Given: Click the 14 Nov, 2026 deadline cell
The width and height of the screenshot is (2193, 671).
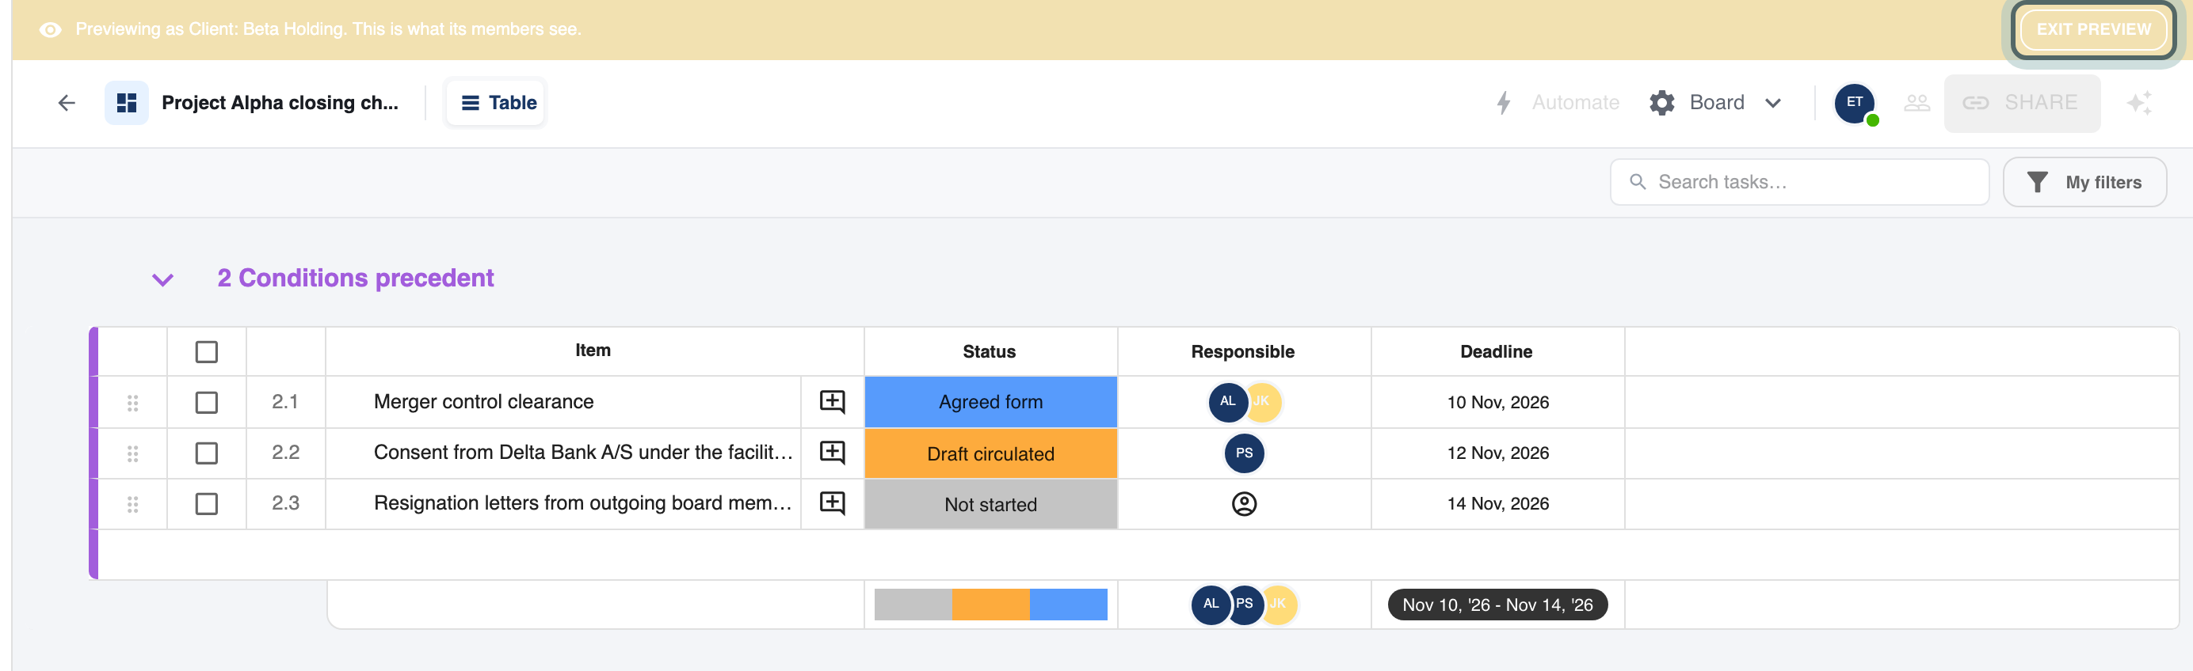Looking at the screenshot, I should 1497,504.
